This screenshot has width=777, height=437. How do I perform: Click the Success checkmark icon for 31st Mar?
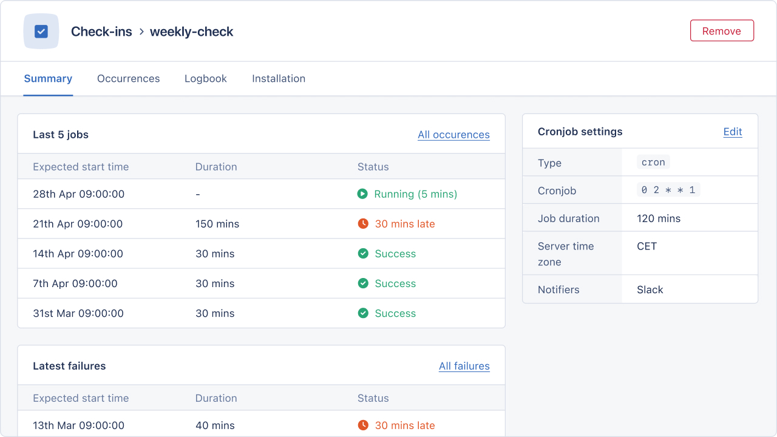coord(363,313)
